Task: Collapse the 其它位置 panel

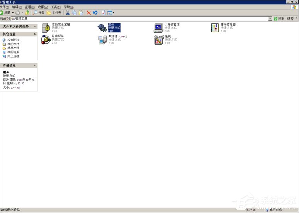Action: pos(35,34)
